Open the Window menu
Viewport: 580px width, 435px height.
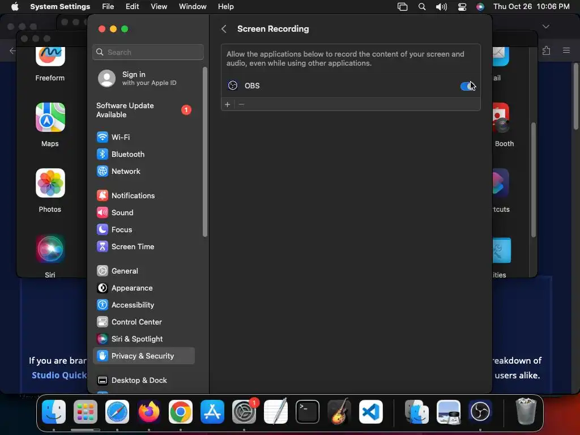click(193, 7)
